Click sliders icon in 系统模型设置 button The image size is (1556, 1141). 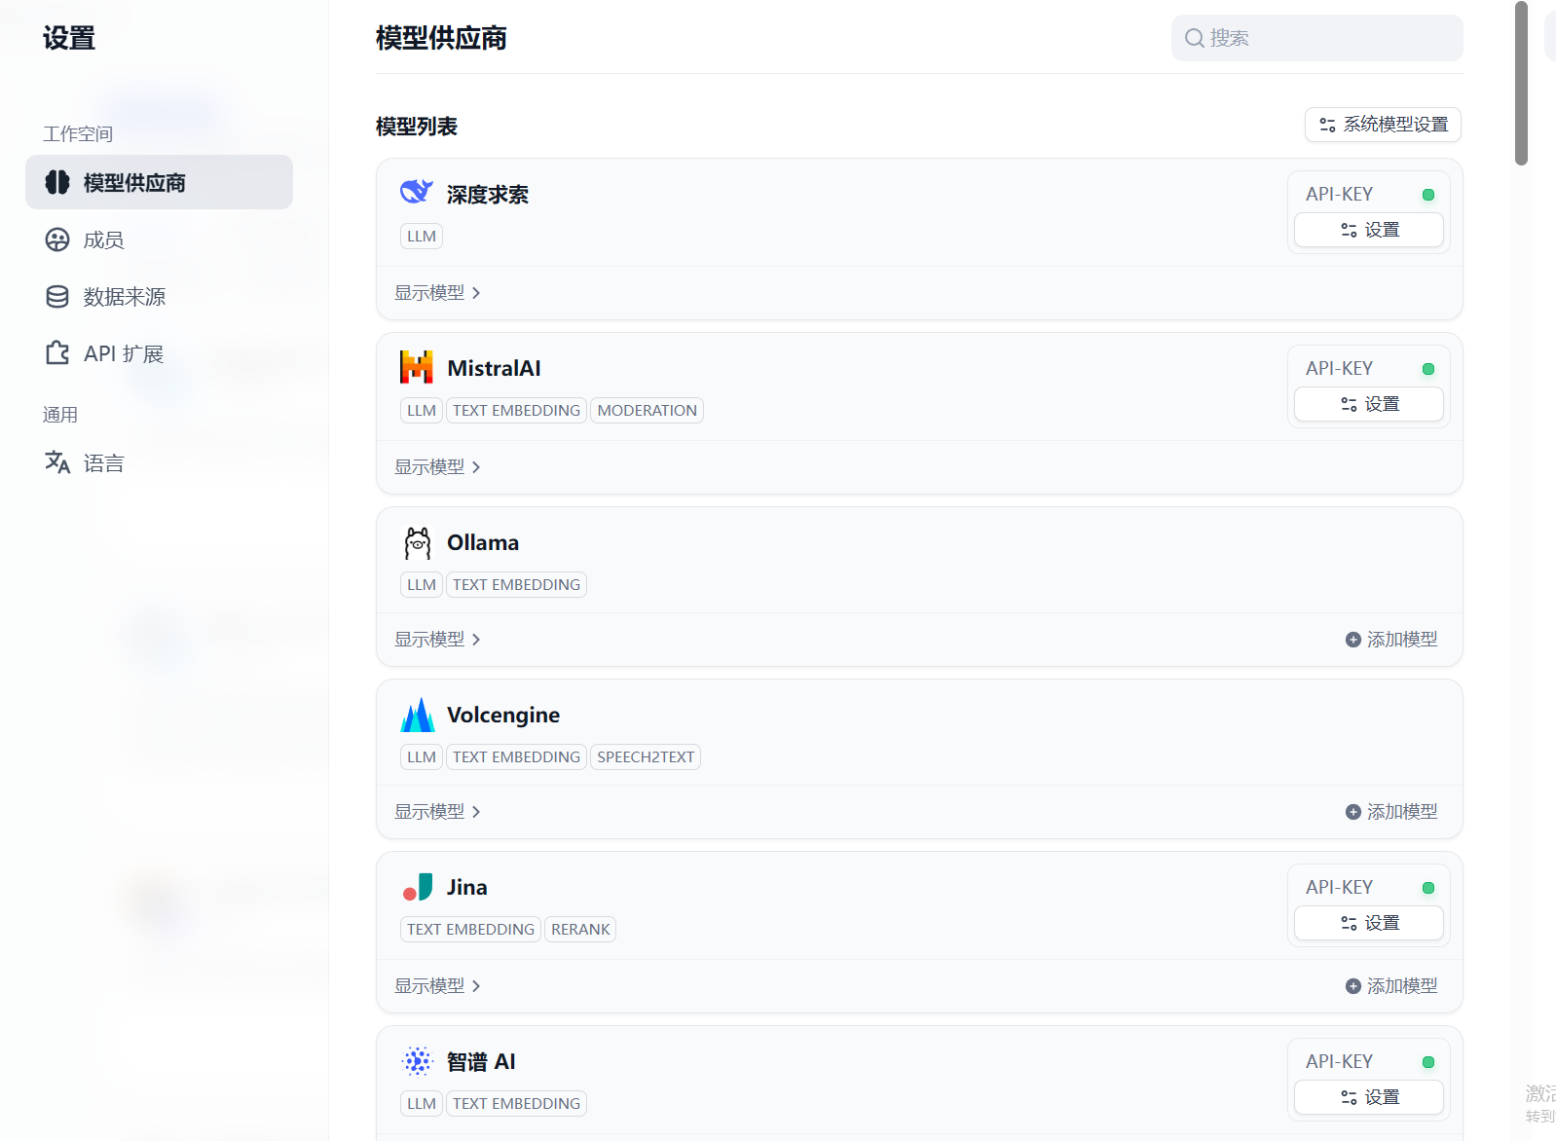(x=1327, y=125)
